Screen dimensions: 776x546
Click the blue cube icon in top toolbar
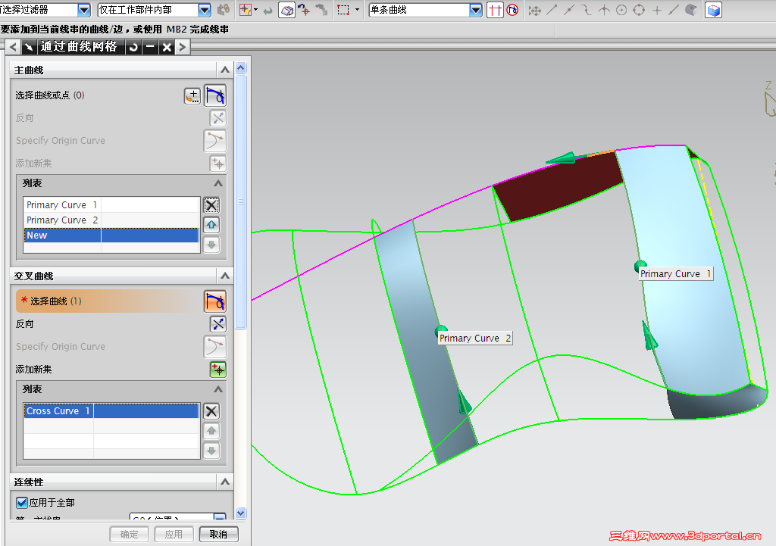713,10
